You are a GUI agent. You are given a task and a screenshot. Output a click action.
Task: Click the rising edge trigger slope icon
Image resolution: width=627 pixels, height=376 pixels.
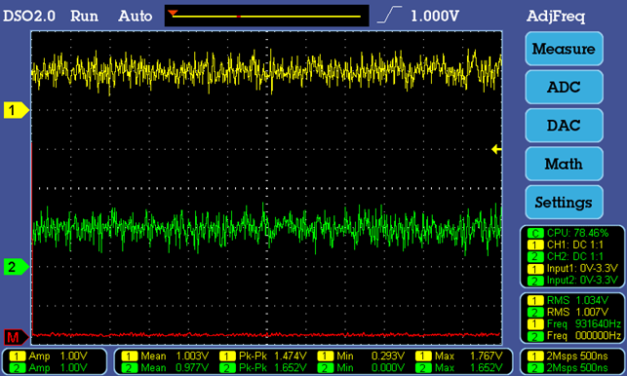point(389,15)
